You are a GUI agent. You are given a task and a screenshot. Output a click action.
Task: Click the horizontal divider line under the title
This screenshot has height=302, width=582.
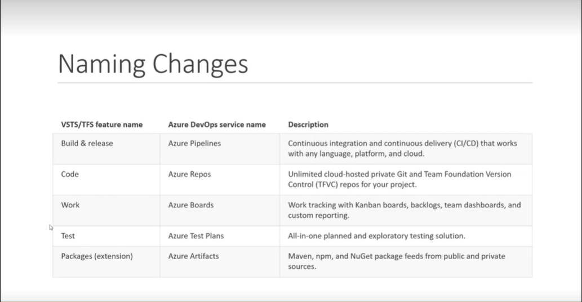(295, 83)
